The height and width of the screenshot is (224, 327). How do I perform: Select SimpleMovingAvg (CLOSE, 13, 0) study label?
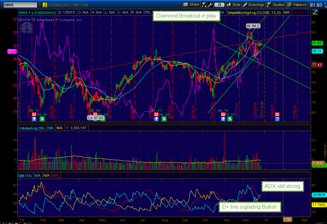[x=254, y=13]
